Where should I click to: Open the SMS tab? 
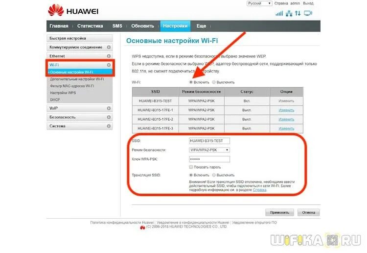tap(117, 26)
